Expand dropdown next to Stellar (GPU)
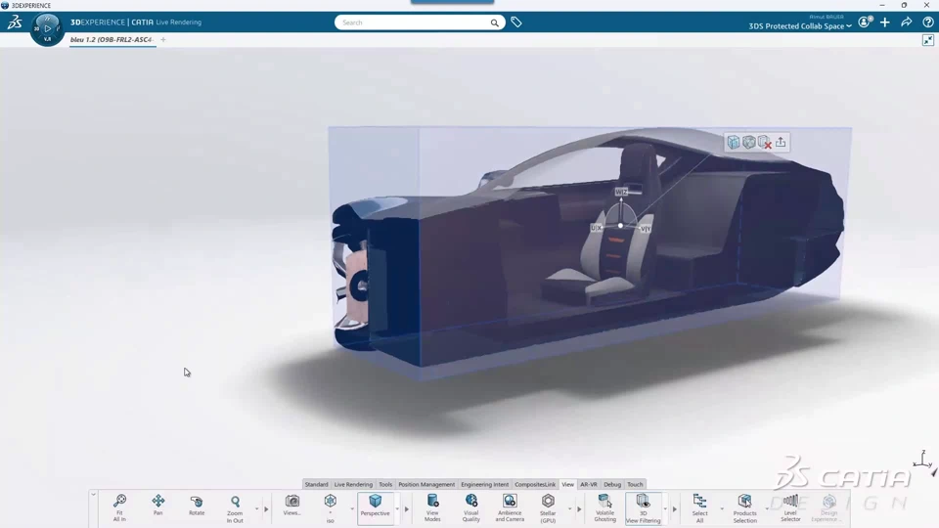 tap(569, 508)
